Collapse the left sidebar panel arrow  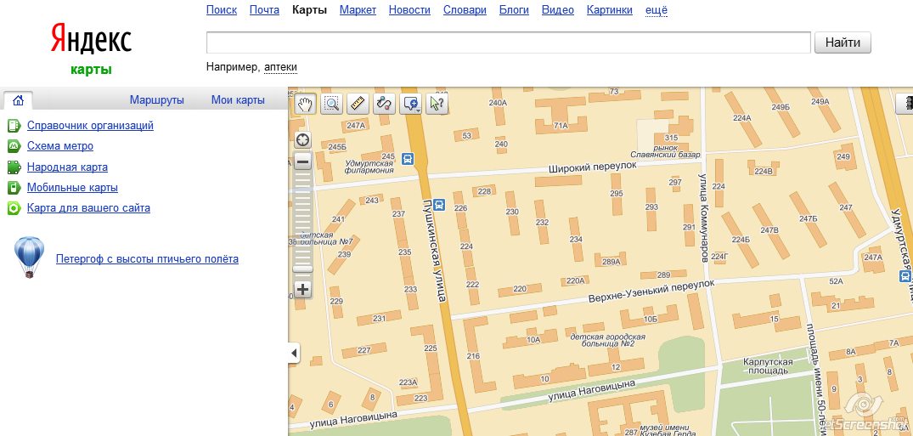[294, 353]
